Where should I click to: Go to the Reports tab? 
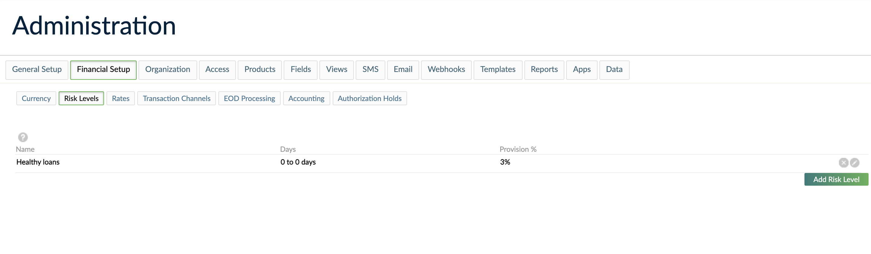(x=544, y=70)
